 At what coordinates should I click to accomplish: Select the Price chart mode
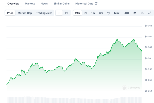(x=10, y=13)
